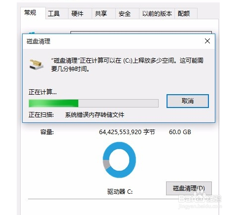Click the 64,425,553,920 字节 capacity value
The width and height of the screenshot is (236, 215).
coord(127,132)
